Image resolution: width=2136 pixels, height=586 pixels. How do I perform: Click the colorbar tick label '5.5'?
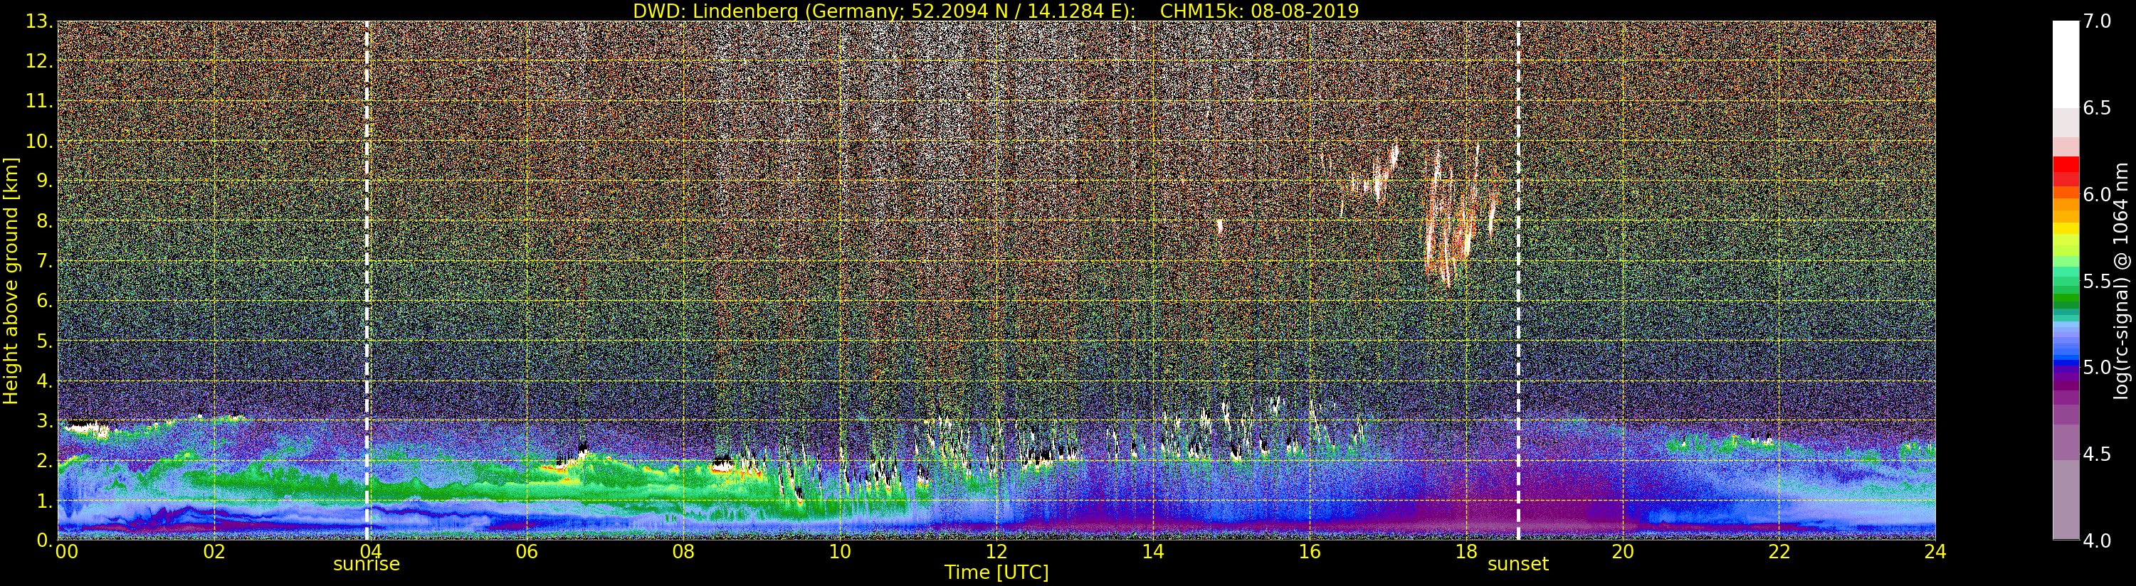coord(2097,281)
